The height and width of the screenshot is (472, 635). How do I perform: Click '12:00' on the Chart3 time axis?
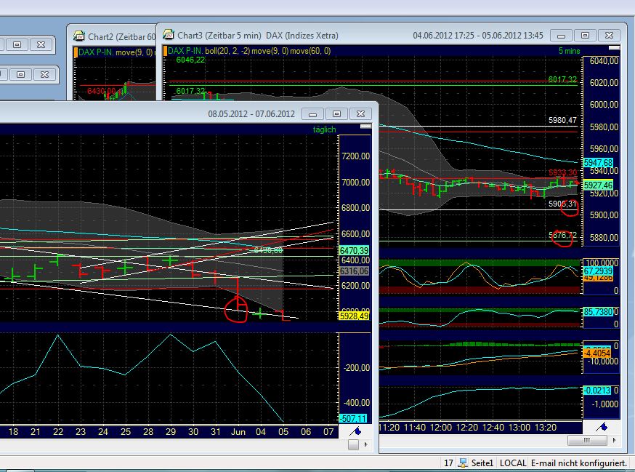point(440,428)
